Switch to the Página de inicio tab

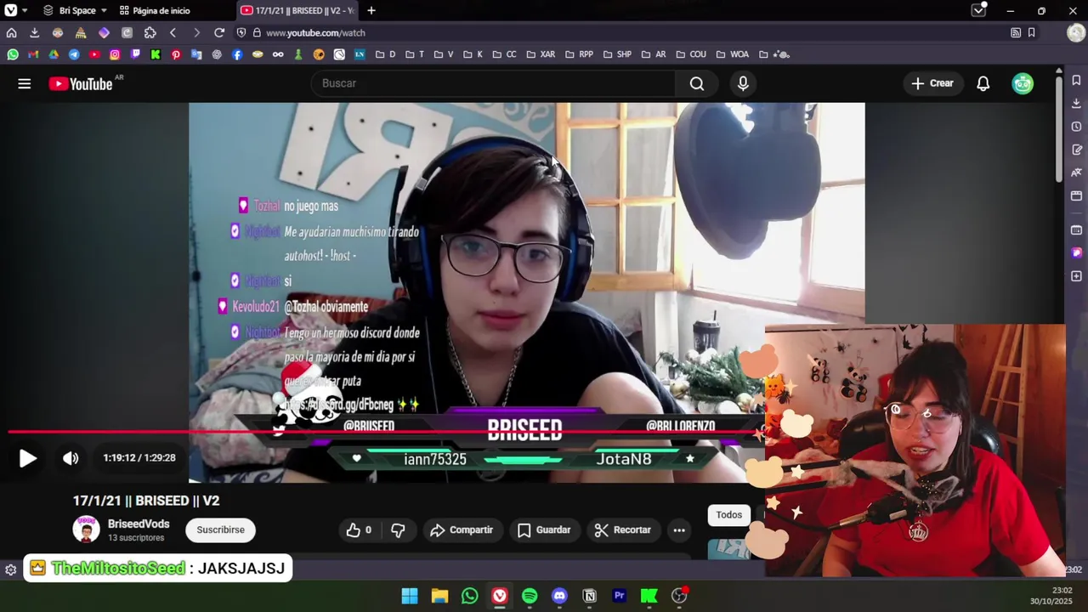click(x=155, y=10)
